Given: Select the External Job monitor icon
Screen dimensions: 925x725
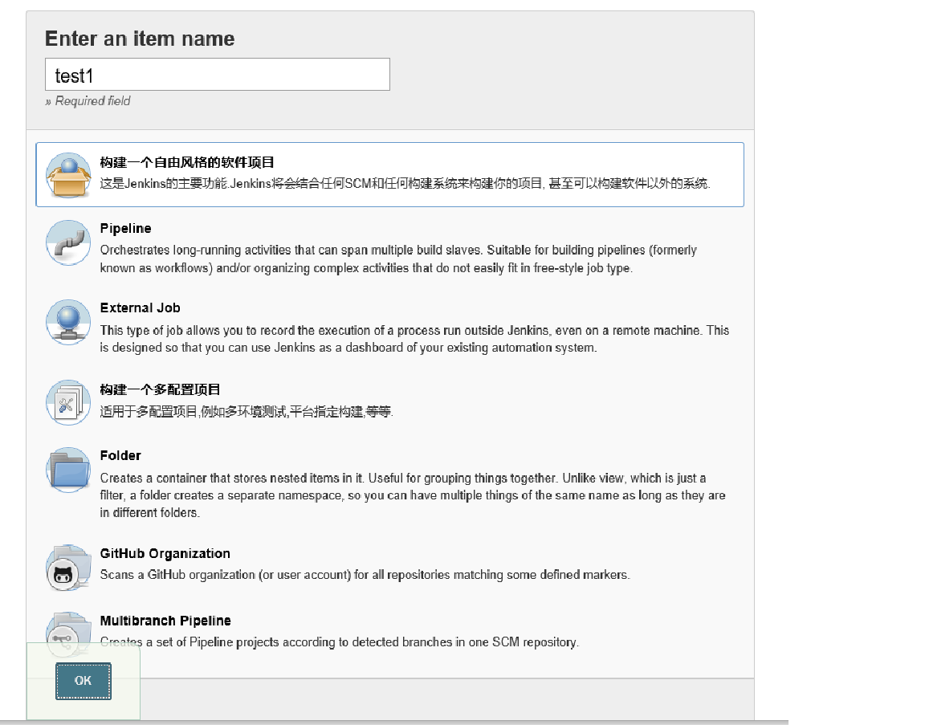Looking at the screenshot, I should [68, 322].
